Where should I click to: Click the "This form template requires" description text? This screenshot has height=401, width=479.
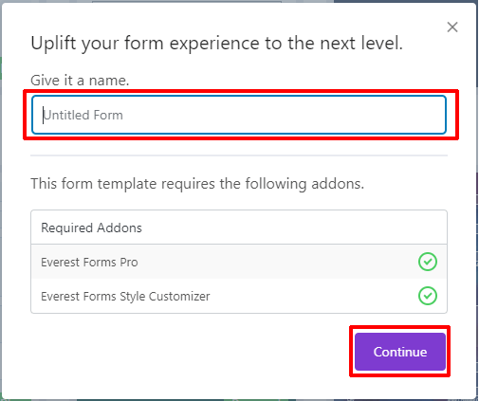tap(197, 184)
